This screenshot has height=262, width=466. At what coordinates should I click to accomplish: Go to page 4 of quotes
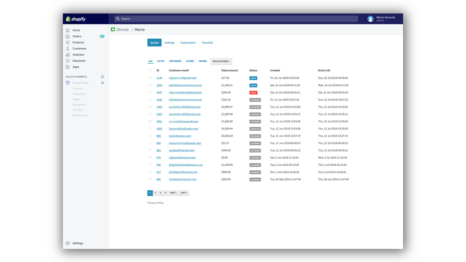point(165,193)
